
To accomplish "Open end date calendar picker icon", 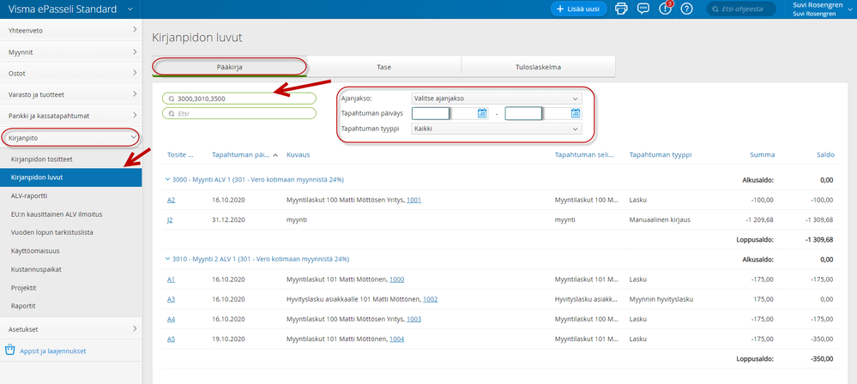I will coord(576,113).
